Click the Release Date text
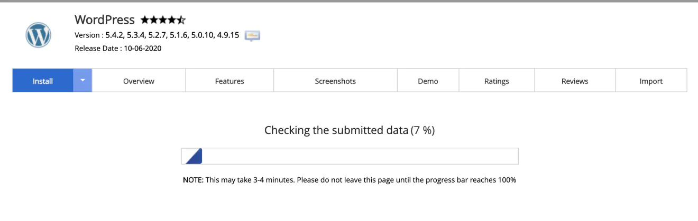 pyautogui.click(x=118, y=49)
